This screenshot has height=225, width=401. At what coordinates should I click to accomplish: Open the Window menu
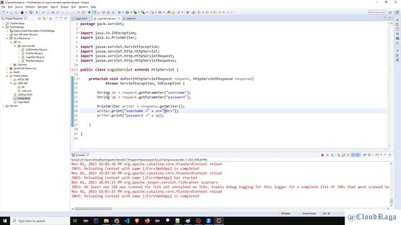tap(83, 7)
